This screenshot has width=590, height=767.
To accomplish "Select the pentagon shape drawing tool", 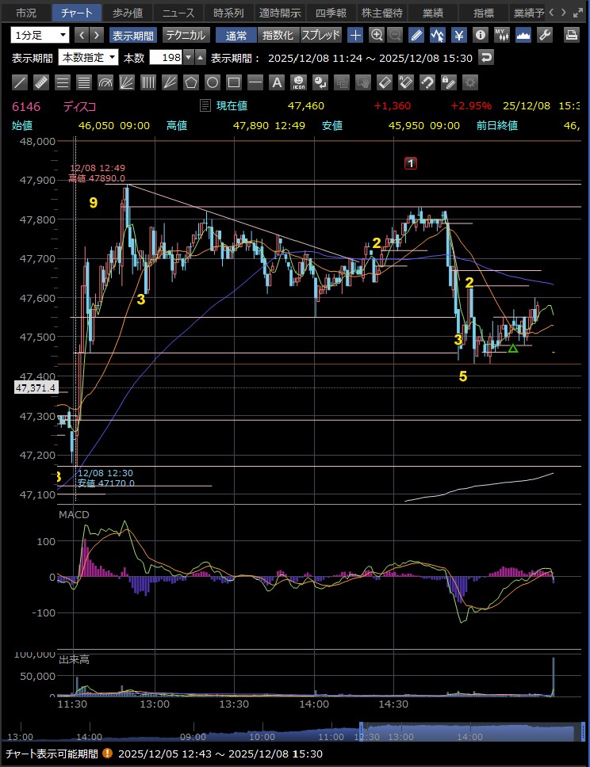I will pos(190,82).
